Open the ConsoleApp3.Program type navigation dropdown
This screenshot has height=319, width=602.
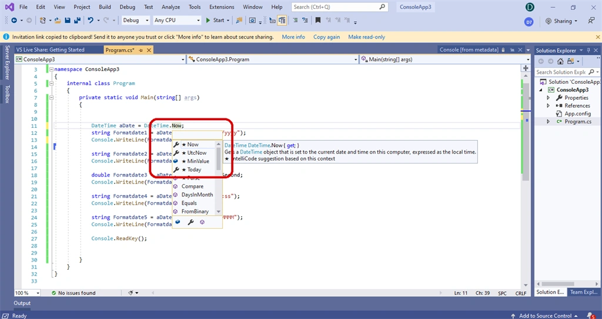click(273, 59)
